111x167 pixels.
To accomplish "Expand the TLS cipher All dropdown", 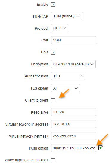I will [66, 88].
